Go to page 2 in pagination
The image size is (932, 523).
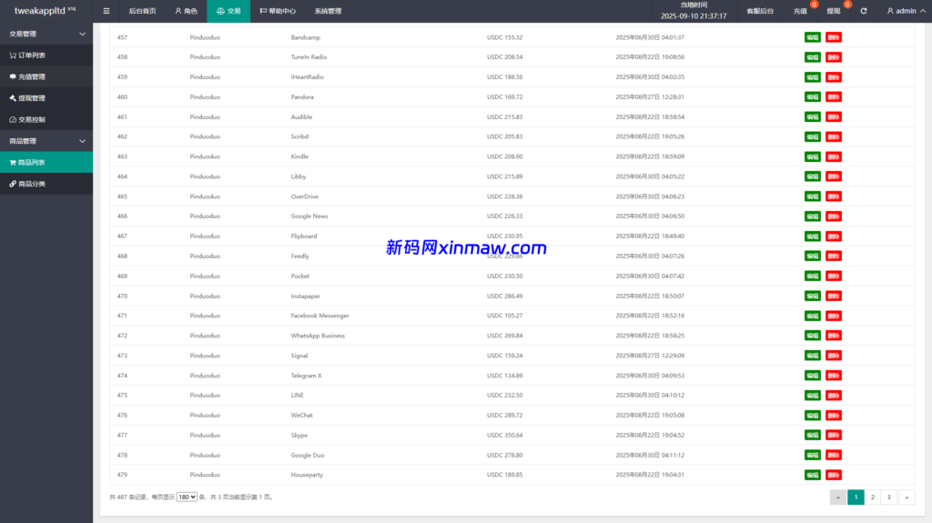tap(873, 497)
